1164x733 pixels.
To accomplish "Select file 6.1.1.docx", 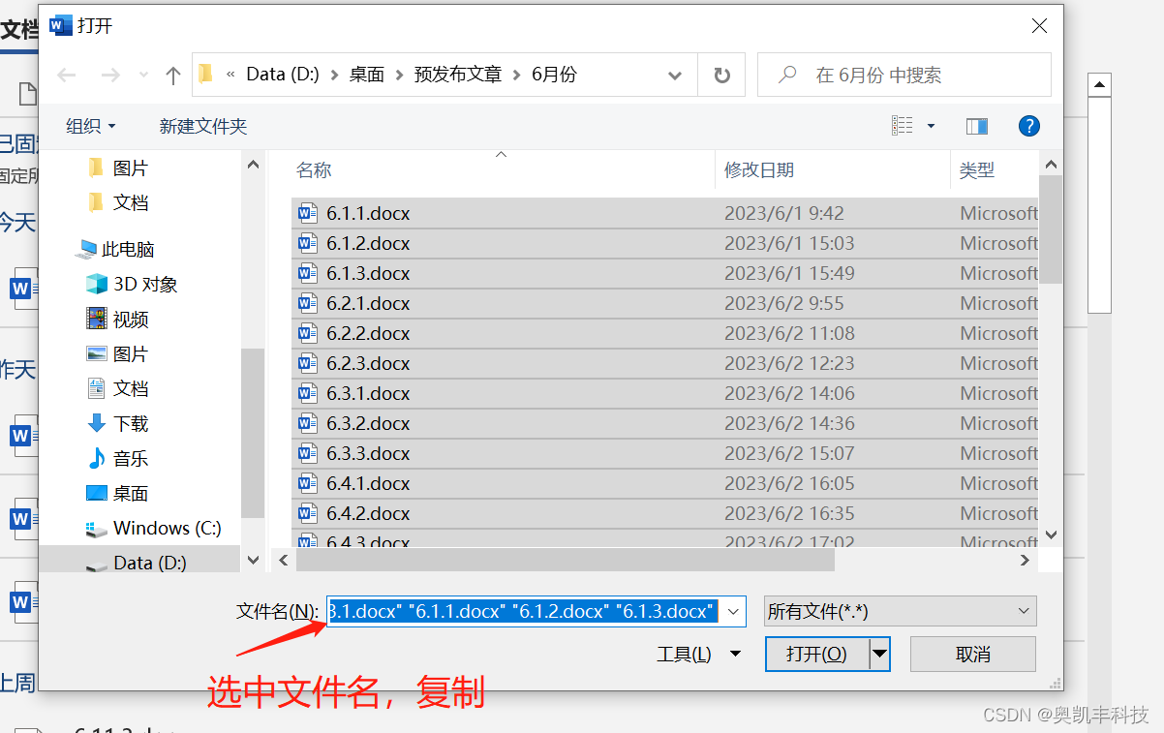I will pos(664,213).
